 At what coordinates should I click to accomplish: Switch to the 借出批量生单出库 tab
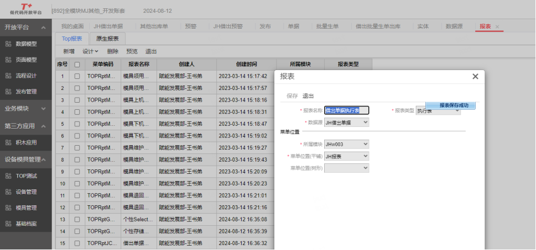pyautogui.click(x=378, y=26)
